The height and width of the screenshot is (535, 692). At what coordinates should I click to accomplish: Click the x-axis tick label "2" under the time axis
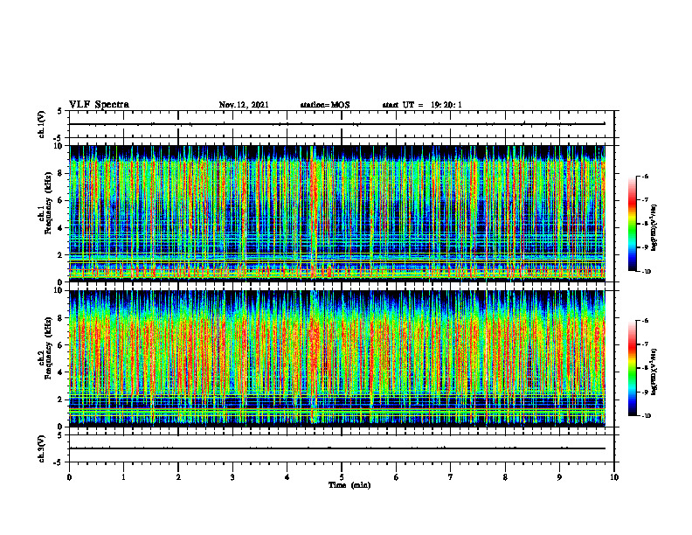click(178, 477)
